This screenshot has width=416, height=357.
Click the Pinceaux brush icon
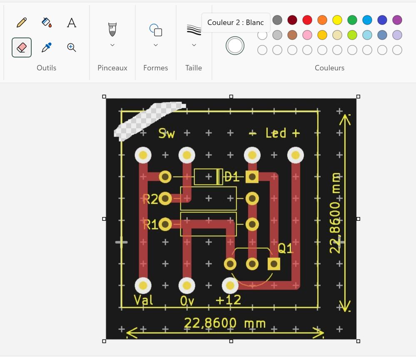112,30
